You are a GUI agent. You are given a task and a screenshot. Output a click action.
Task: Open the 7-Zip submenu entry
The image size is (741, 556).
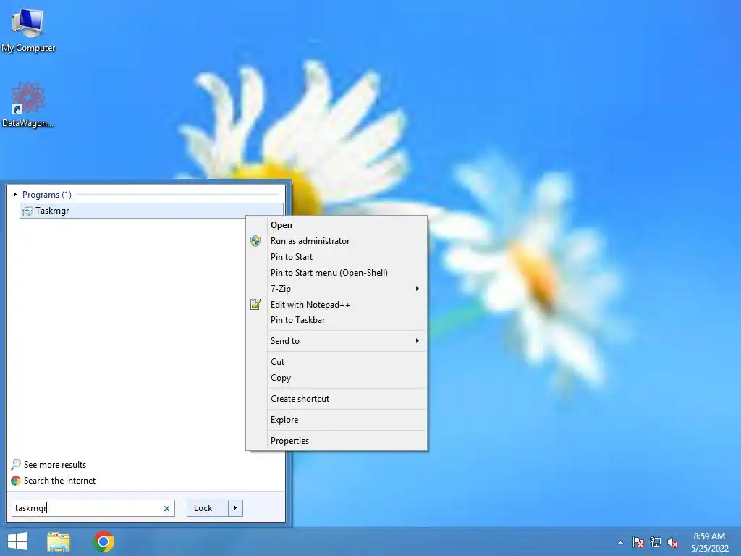coord(336,288)
